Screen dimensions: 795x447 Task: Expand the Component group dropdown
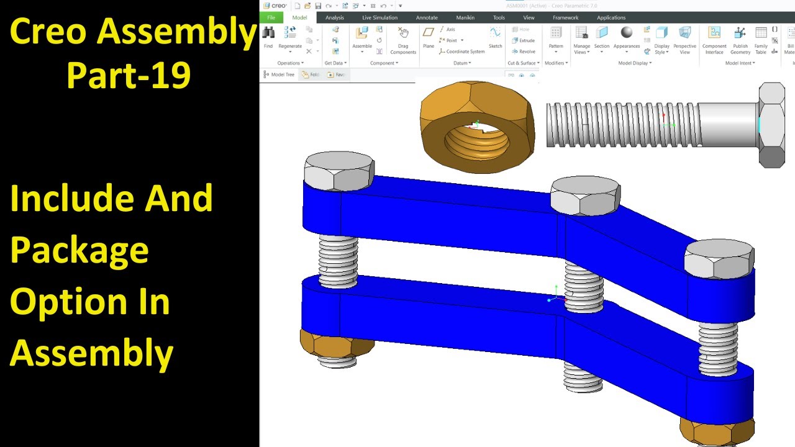383,63
